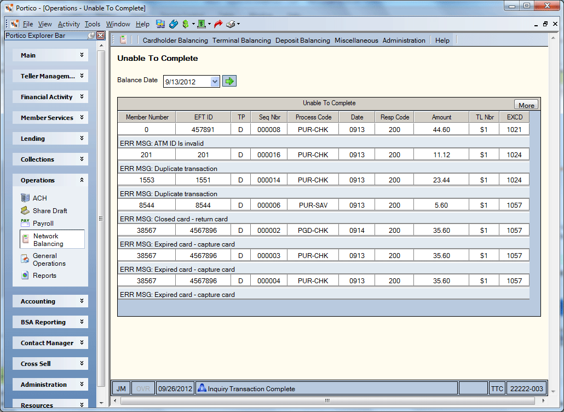Screen dimensions: 564x412
Task: Click the red arrow toolbar icon
Action: [x=218, y=24]
